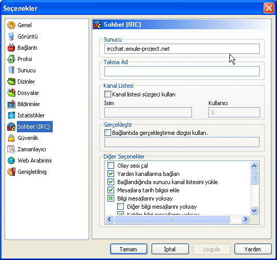This screenshot has height=260, width=277.
Task: Select the Web Arabirimi globe icon
Action: (x=11, y=161)
